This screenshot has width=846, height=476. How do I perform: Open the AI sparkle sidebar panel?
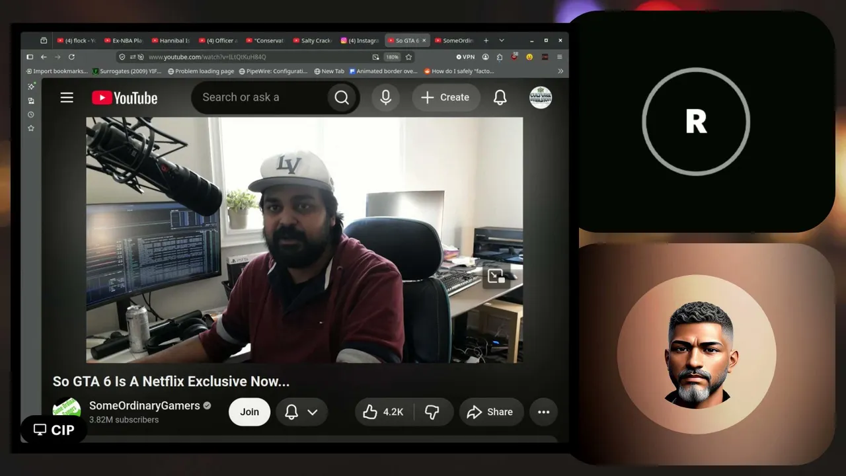click(30, 87)
